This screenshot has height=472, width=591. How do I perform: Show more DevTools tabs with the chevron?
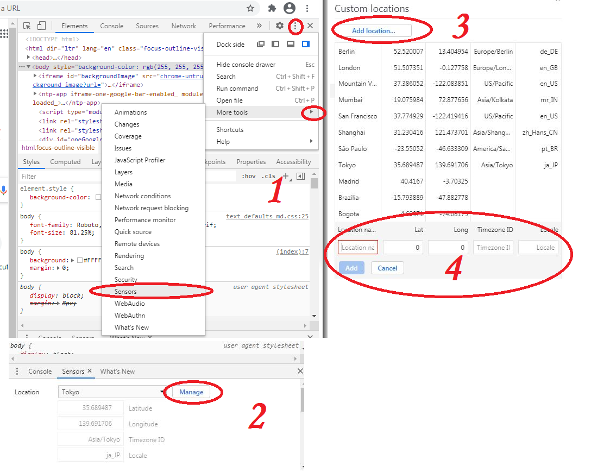pos(259,26)
